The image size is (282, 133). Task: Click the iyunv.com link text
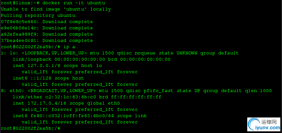(268, 128)
